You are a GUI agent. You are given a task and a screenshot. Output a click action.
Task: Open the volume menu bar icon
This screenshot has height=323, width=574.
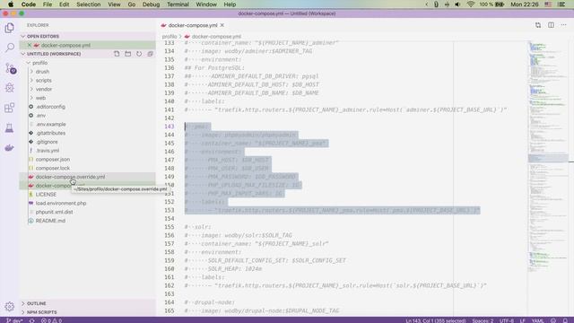[x=457, y=4]
